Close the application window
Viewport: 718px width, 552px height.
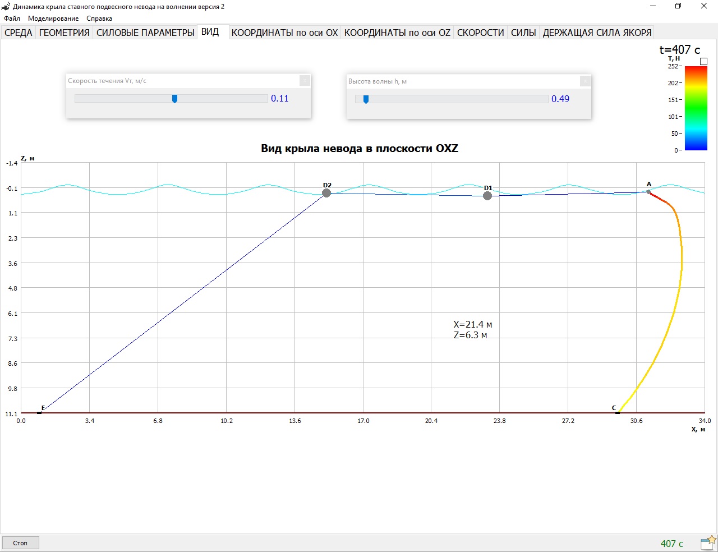click(704, 6)
